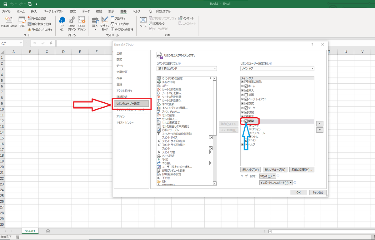Click インポート in the XML ribbon group
The width and height of the screenshot is (375, 240).
186,18
